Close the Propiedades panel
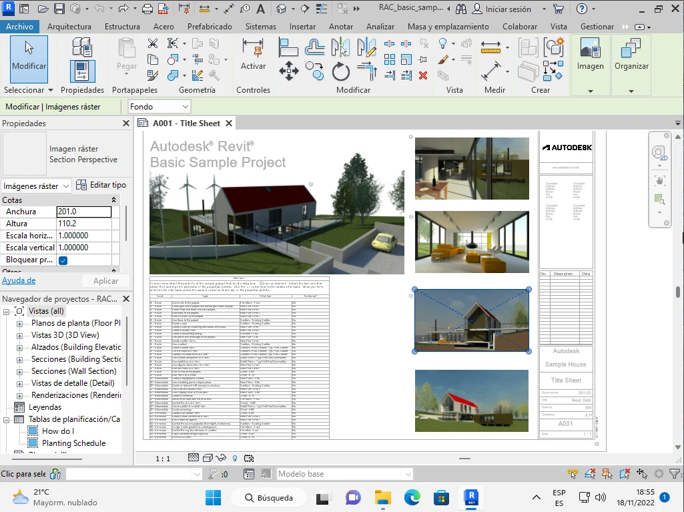This screenshot has width=684, height=512. point(126,123)
